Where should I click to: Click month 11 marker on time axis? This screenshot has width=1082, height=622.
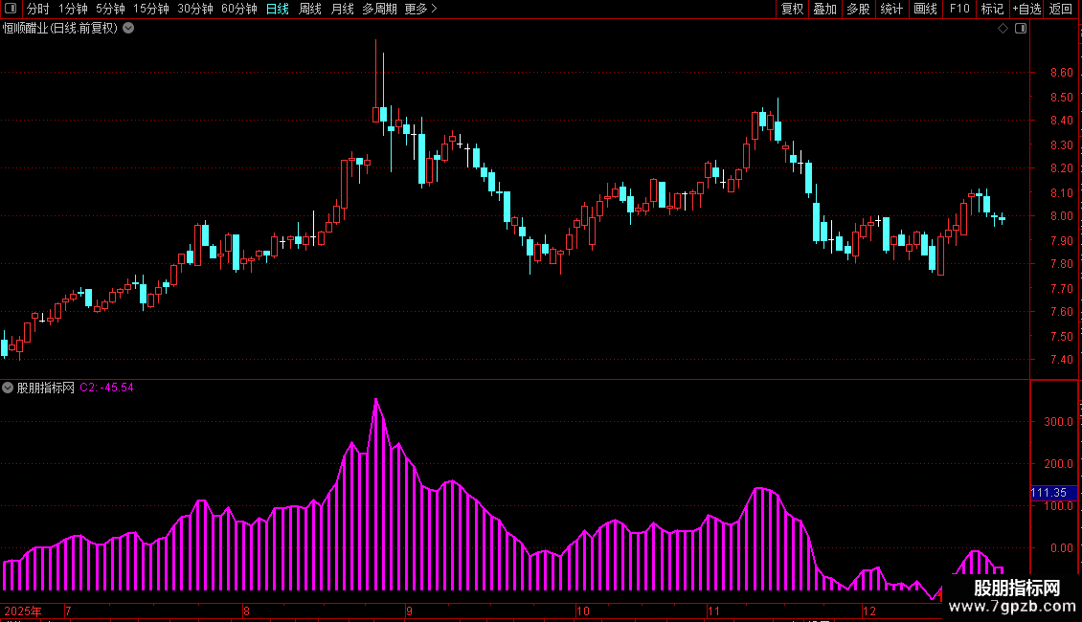click(713, 611)
